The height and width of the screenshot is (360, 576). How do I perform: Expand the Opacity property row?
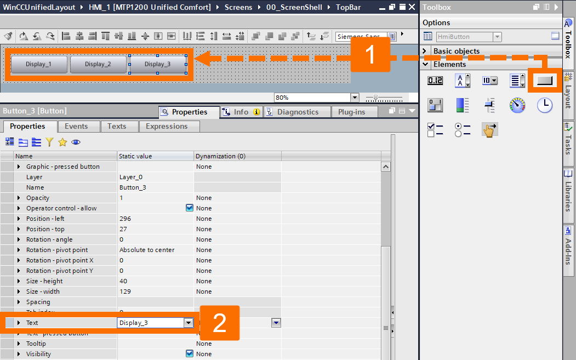[19, 198]
